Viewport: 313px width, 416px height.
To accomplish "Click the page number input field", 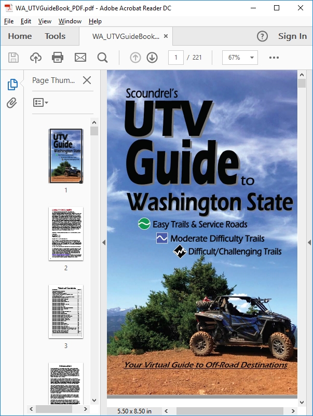I will [176, 57].
